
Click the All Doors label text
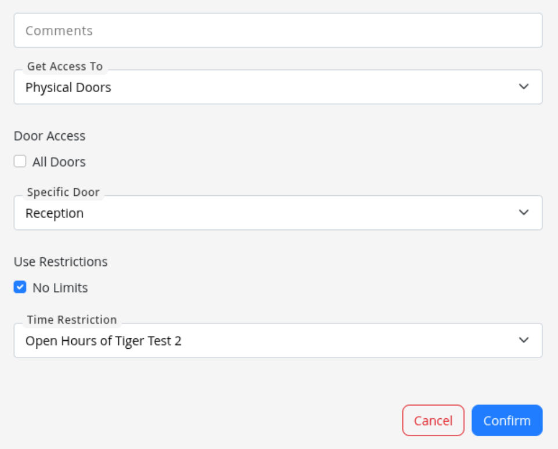pyautogui.click(x=59, y=162)
